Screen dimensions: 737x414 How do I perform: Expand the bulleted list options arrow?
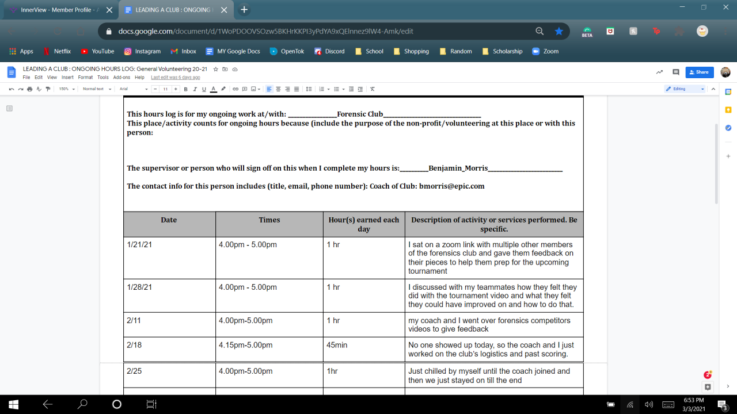343,89
